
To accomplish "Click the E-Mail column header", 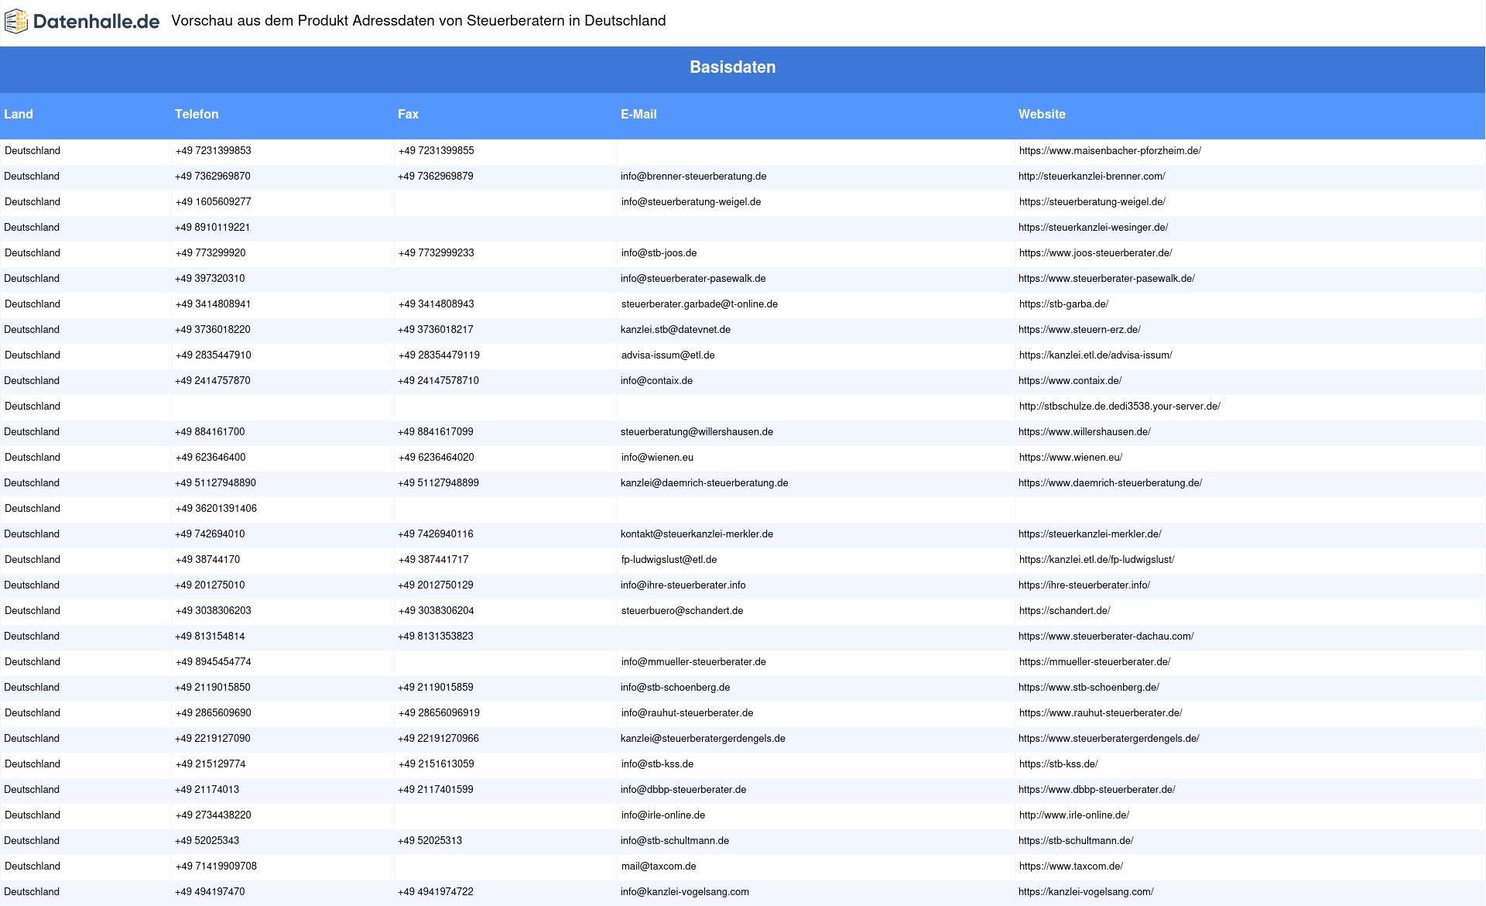I will point(639,115).
